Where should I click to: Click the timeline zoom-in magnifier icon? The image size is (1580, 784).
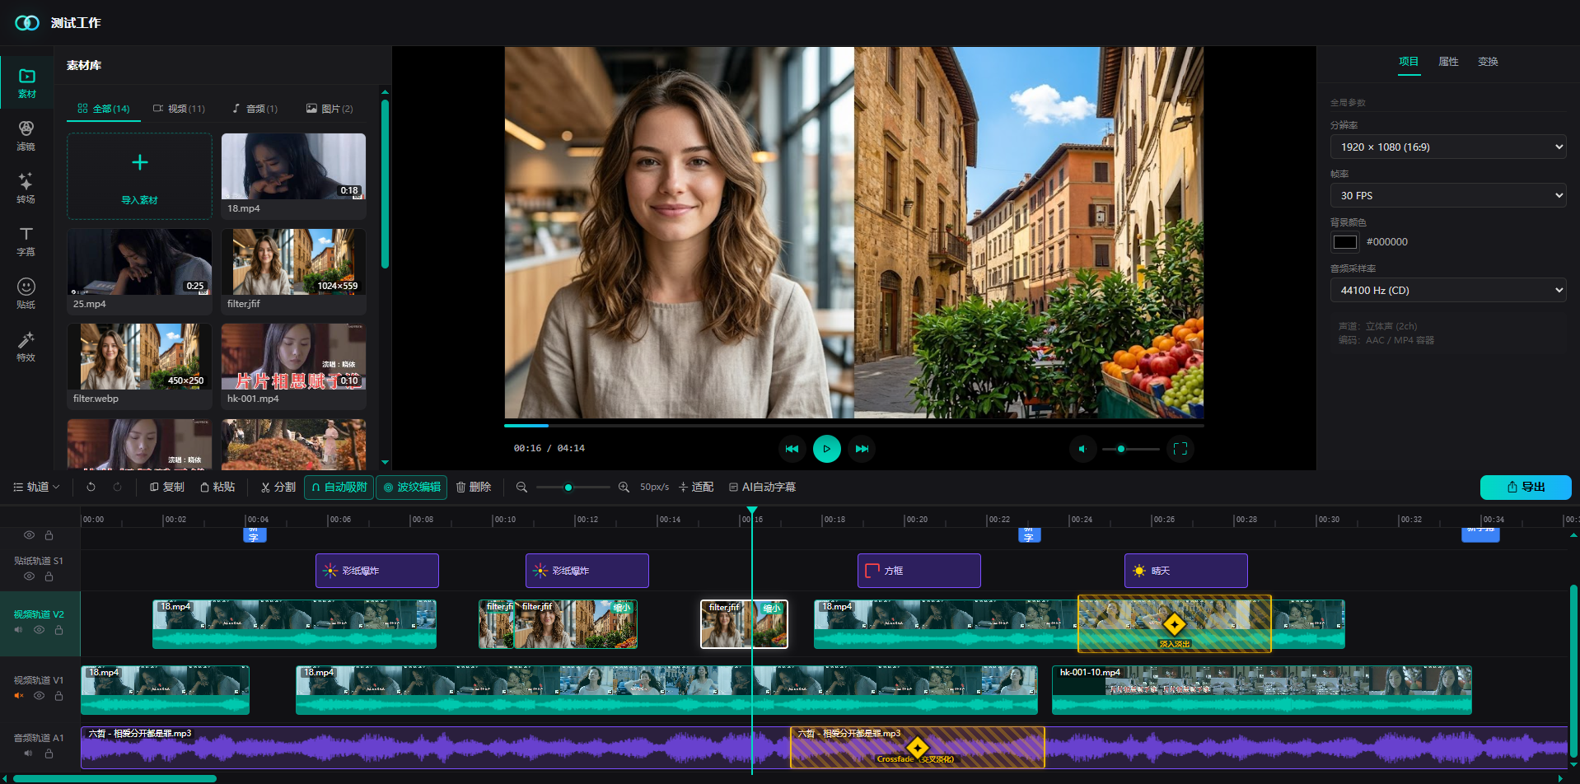[x=624, y=488]
